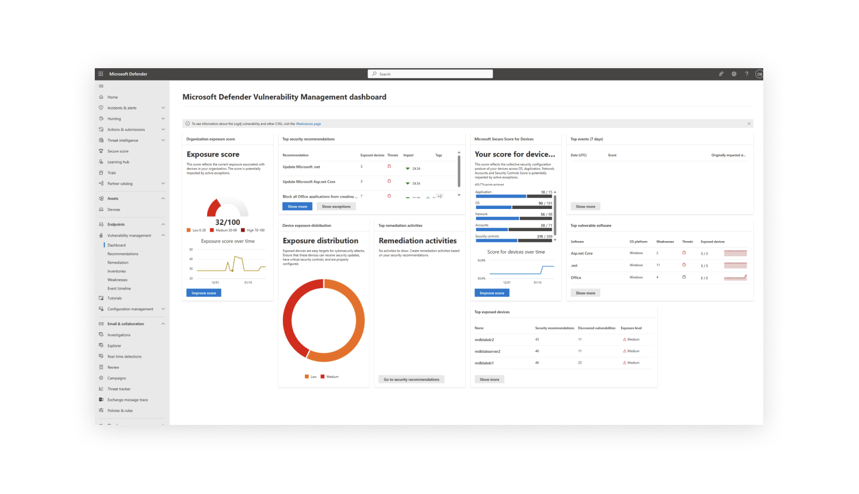Dismiss the Log4j information banner

tap(749, 123)
